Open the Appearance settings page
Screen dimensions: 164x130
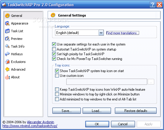[20, 23]
